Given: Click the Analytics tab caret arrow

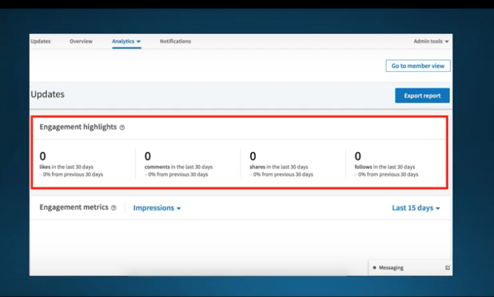Looking at the screenshot, I should (138, 42).
